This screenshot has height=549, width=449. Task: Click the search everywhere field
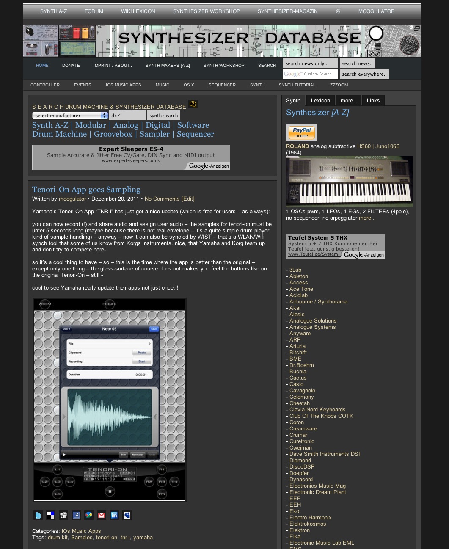(x=364, y=74)
